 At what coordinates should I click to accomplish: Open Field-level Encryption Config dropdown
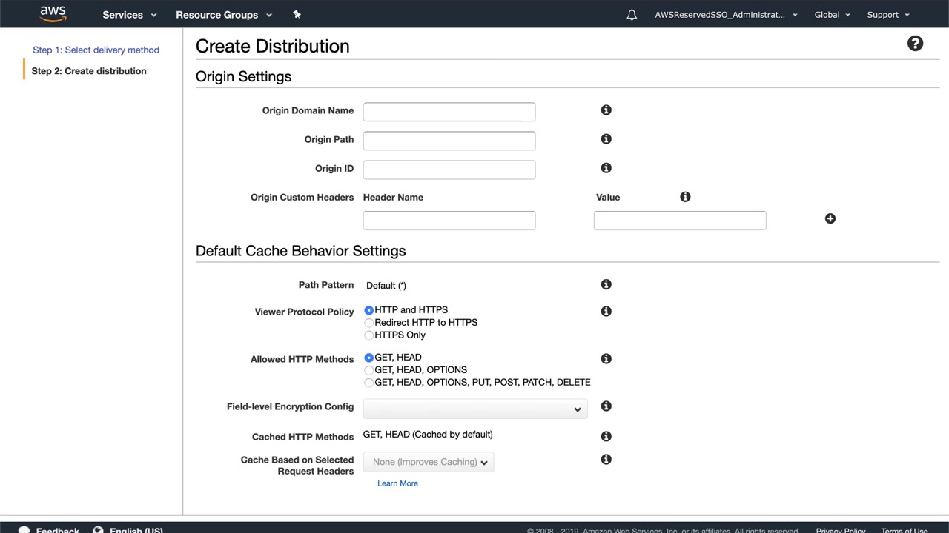[x=474, y=409]
